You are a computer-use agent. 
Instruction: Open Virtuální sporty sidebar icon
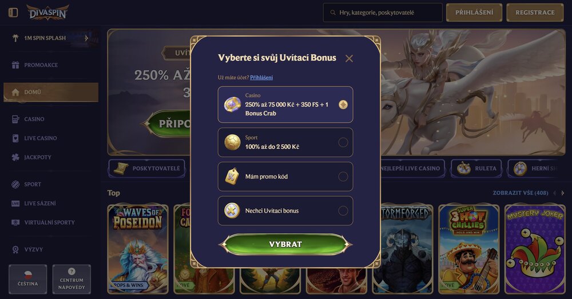click(x=15, y=222)
